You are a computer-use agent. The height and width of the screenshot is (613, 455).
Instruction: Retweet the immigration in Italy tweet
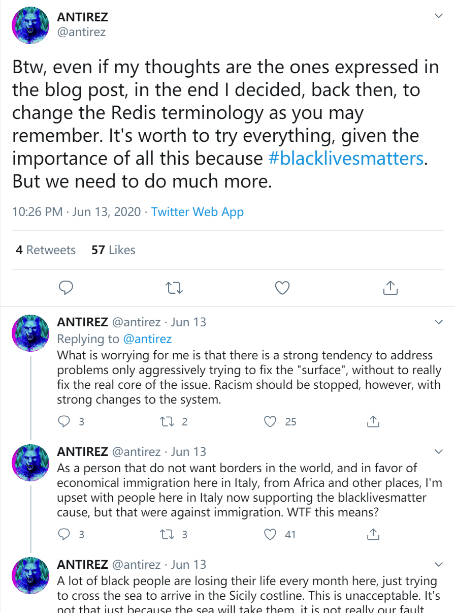pos(167,534)
